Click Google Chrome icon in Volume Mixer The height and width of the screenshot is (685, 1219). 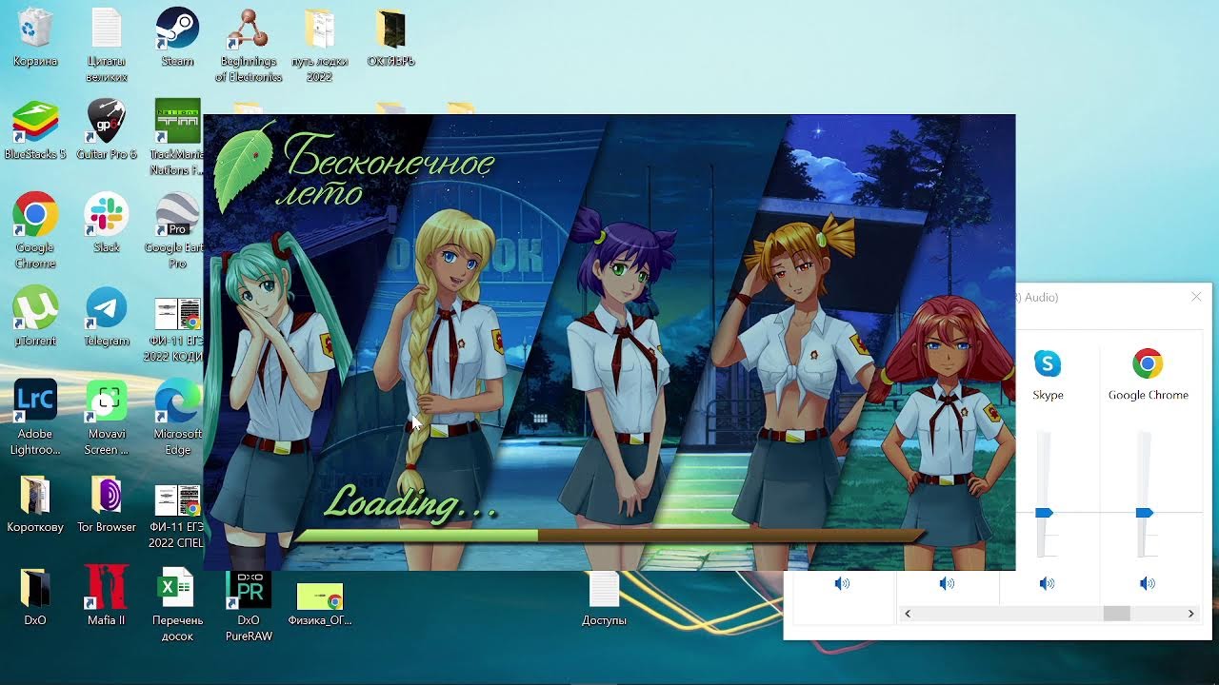point(1148,363)
